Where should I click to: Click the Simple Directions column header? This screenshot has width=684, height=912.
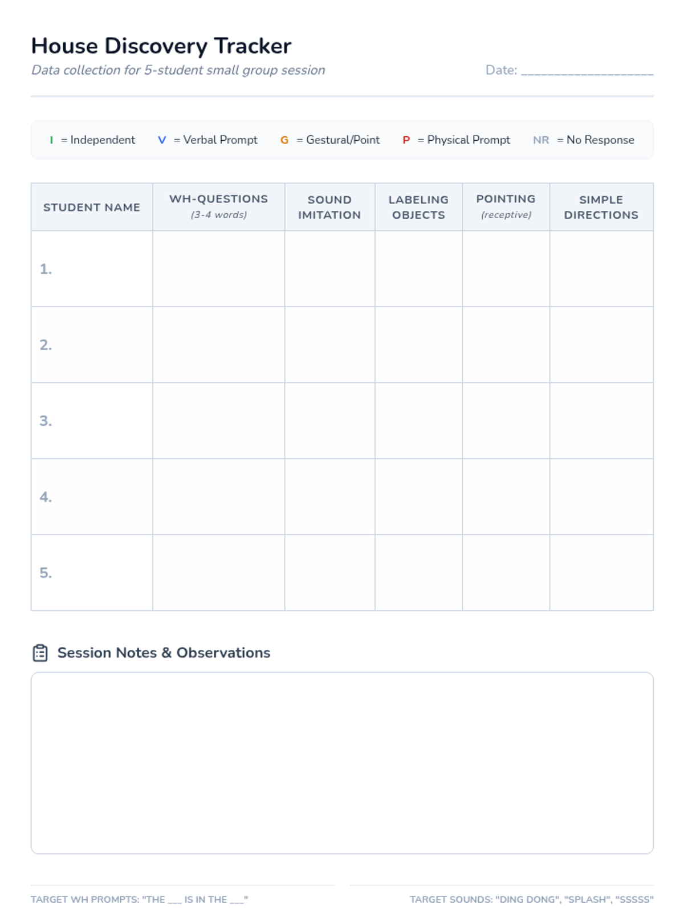point(601,207)
